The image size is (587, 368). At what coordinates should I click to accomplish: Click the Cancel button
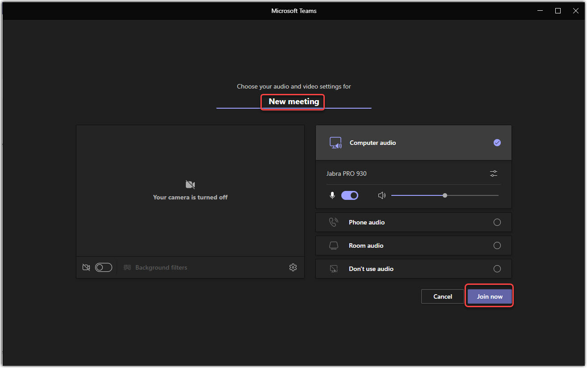click(442, 296)
